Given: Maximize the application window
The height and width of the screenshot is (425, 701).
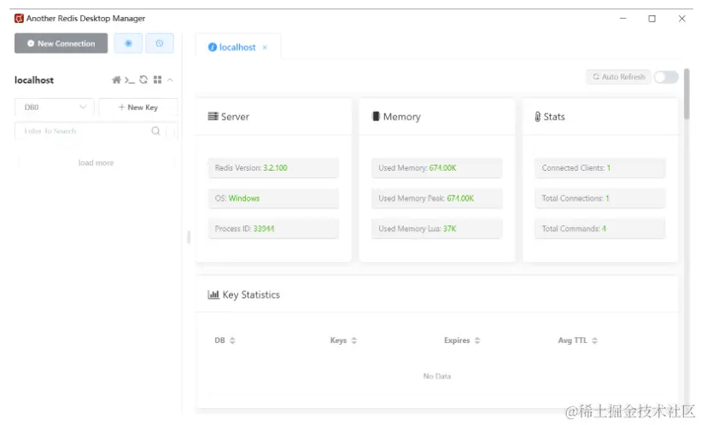Looking at the screenshot, I should coord(651,18).
